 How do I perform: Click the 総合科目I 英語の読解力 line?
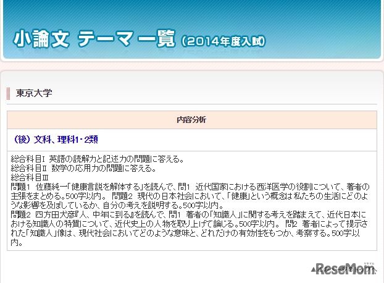pyautogui.click(x=97, y=159)
